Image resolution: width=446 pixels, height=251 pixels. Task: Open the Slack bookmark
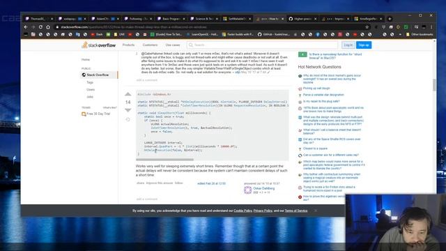pyautogui.click(x=97, y=34)
